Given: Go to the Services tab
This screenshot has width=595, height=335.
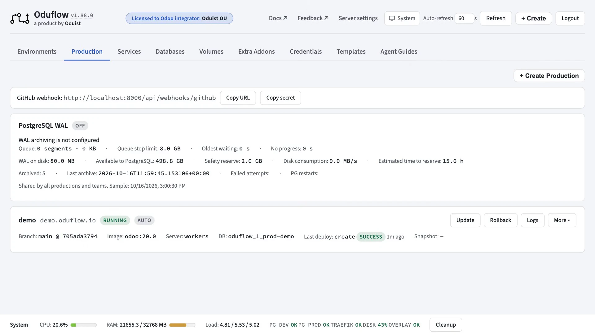Looking at the screenshot, I should coord(129,51).
